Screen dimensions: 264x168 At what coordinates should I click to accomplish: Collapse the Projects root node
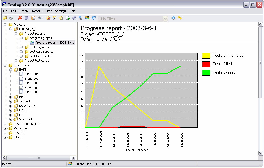pyautogui.click(x=5, y=25)
